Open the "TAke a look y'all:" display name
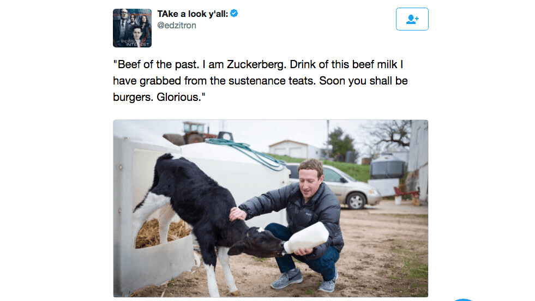Image resolution: width=535 pixels, height=301 pixels. pos(193,14)
